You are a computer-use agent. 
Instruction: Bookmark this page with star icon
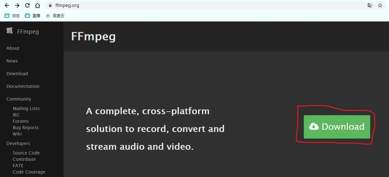click(x=380, y=5)
